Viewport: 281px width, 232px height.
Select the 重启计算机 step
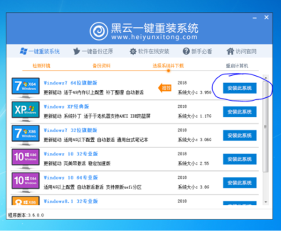tap(237, 66)
